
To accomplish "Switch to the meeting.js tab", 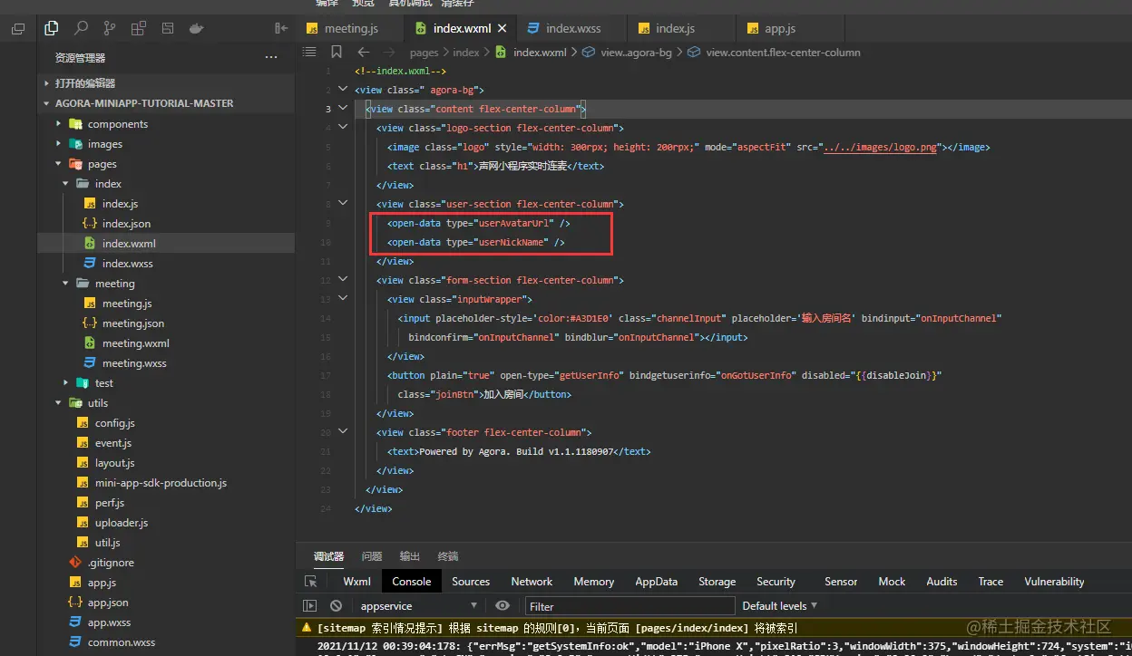I will click(351, 28).
